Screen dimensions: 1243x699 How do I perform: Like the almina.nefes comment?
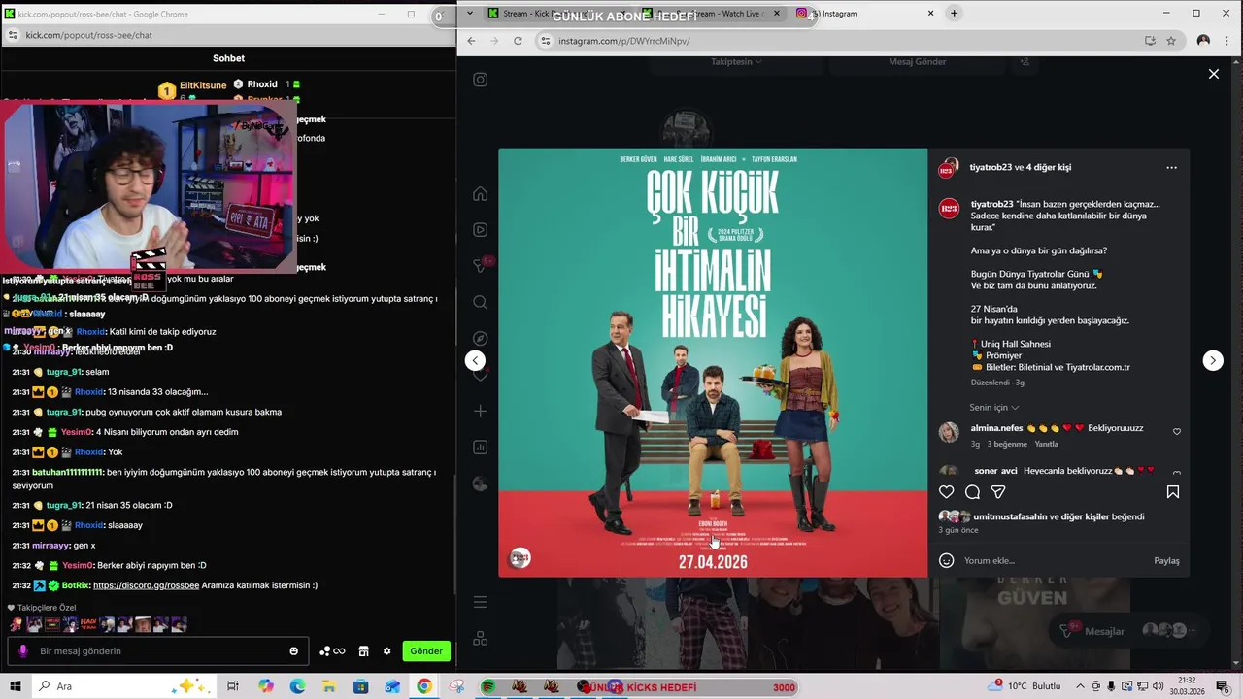point(1177,432)
